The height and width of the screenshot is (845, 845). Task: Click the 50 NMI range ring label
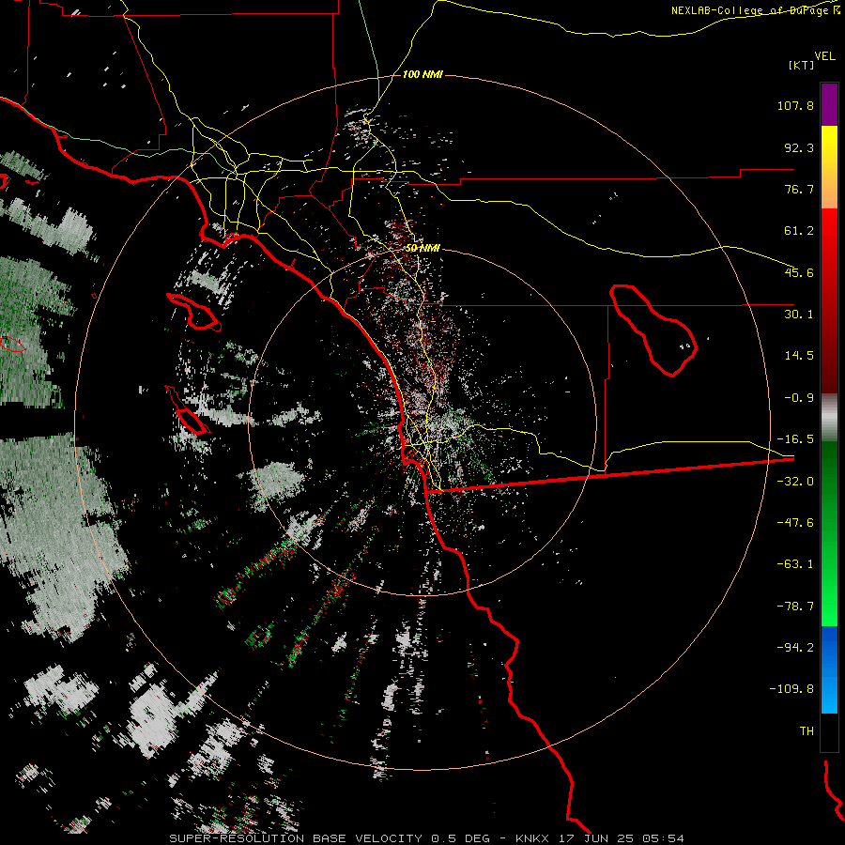(422, 248)
